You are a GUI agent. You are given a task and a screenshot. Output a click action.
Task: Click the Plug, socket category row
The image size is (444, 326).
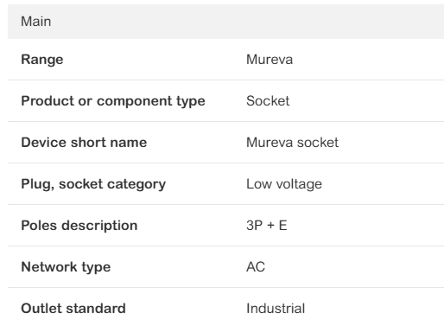(225, 184)
